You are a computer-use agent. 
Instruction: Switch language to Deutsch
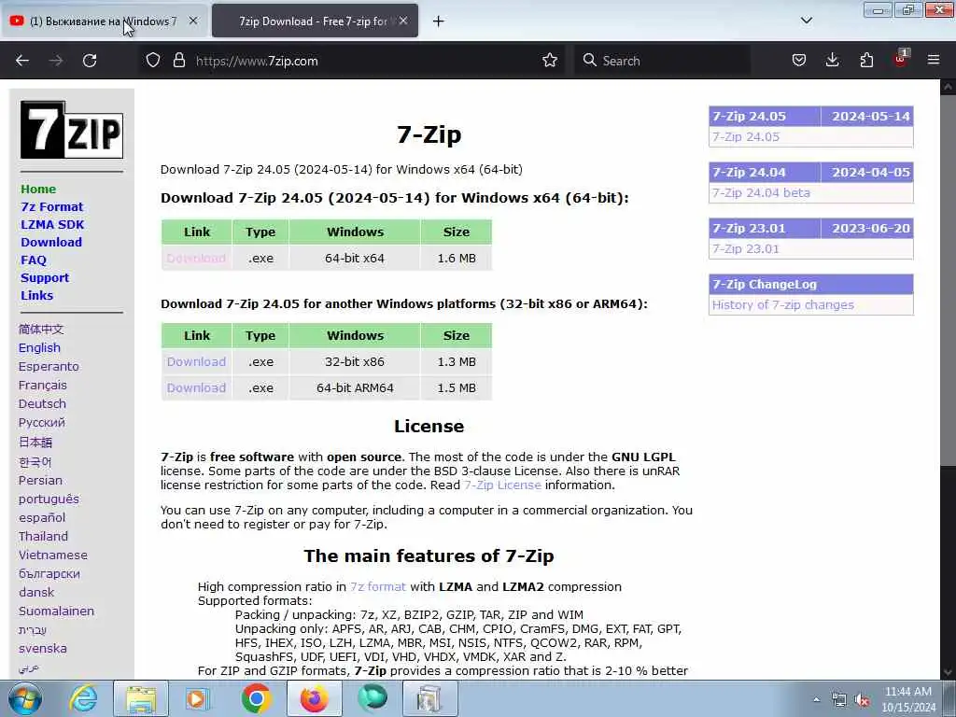42,403
